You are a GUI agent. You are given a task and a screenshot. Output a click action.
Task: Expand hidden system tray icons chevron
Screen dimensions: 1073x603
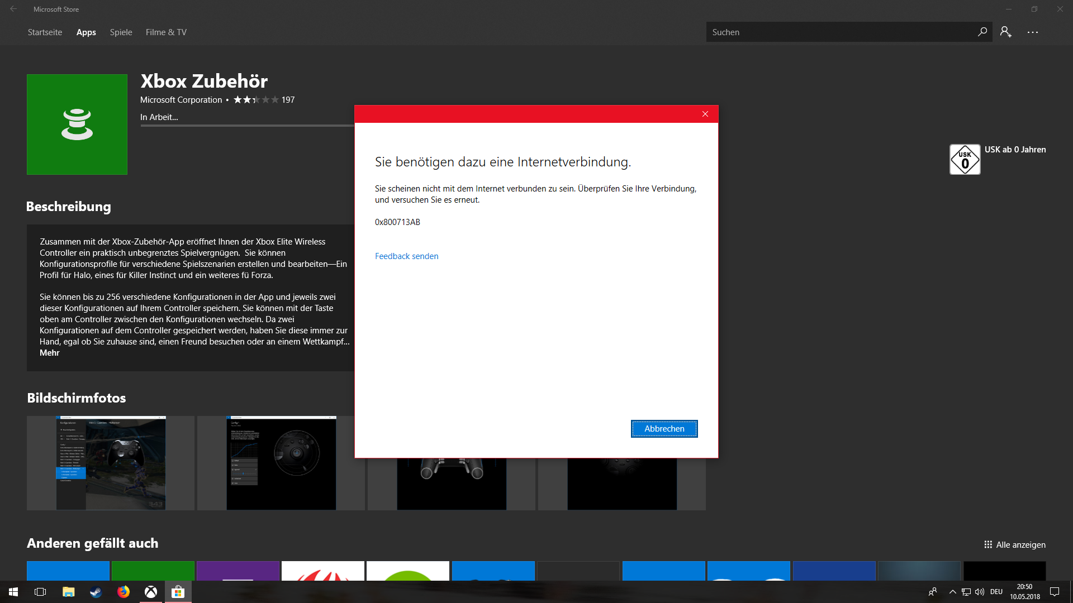[x=952, y=592]
